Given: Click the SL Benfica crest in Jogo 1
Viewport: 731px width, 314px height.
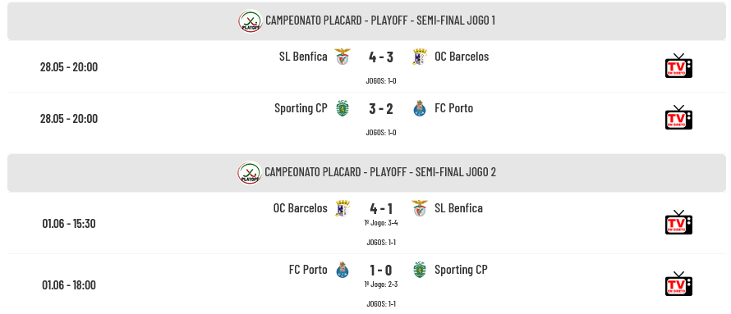Looking at the screenshot, I should click(x=343, y=57).
